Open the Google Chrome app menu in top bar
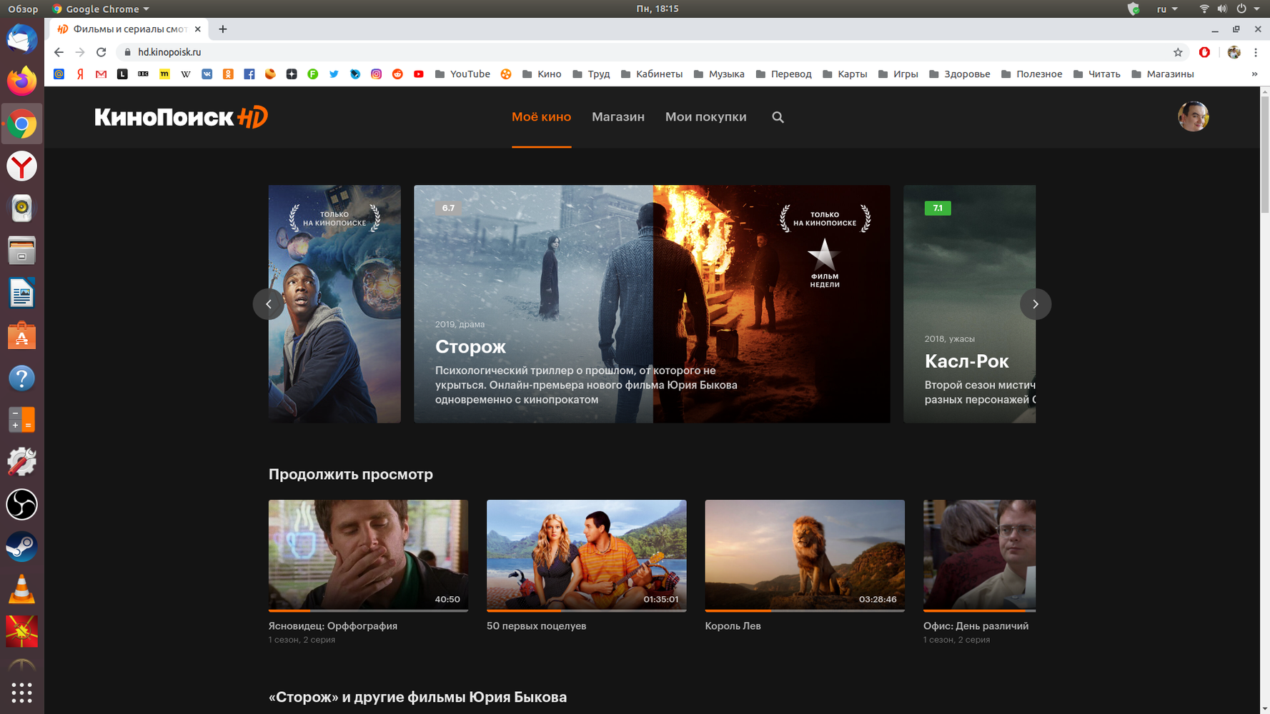 (101, 9)
